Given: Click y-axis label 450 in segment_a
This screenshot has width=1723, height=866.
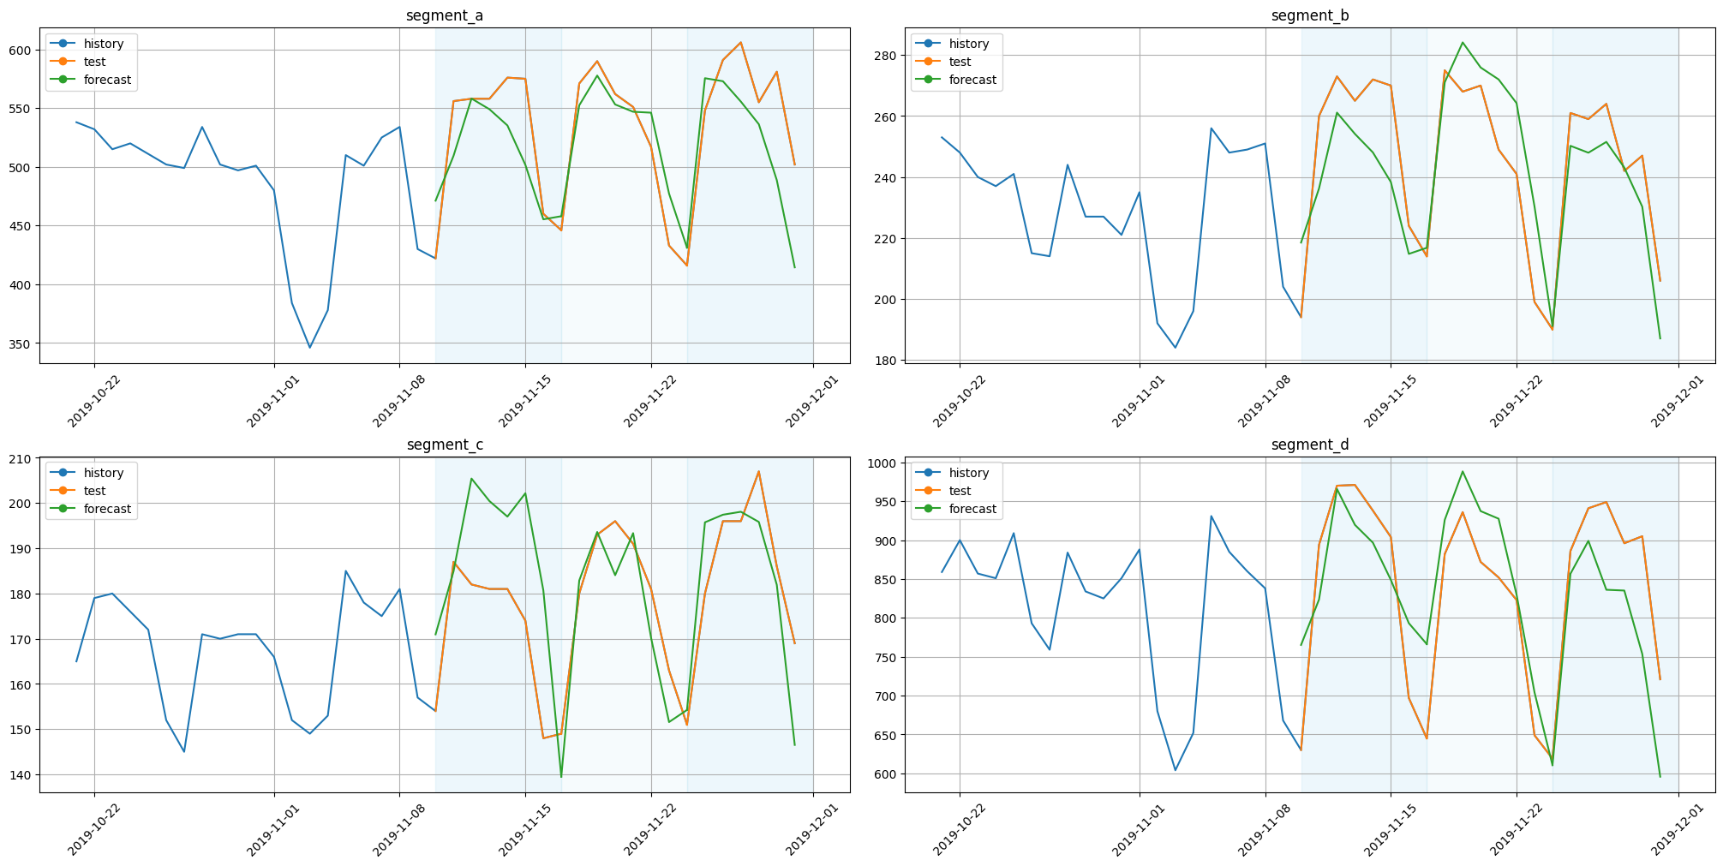Looking at the screenshot, I should (22, 226).
